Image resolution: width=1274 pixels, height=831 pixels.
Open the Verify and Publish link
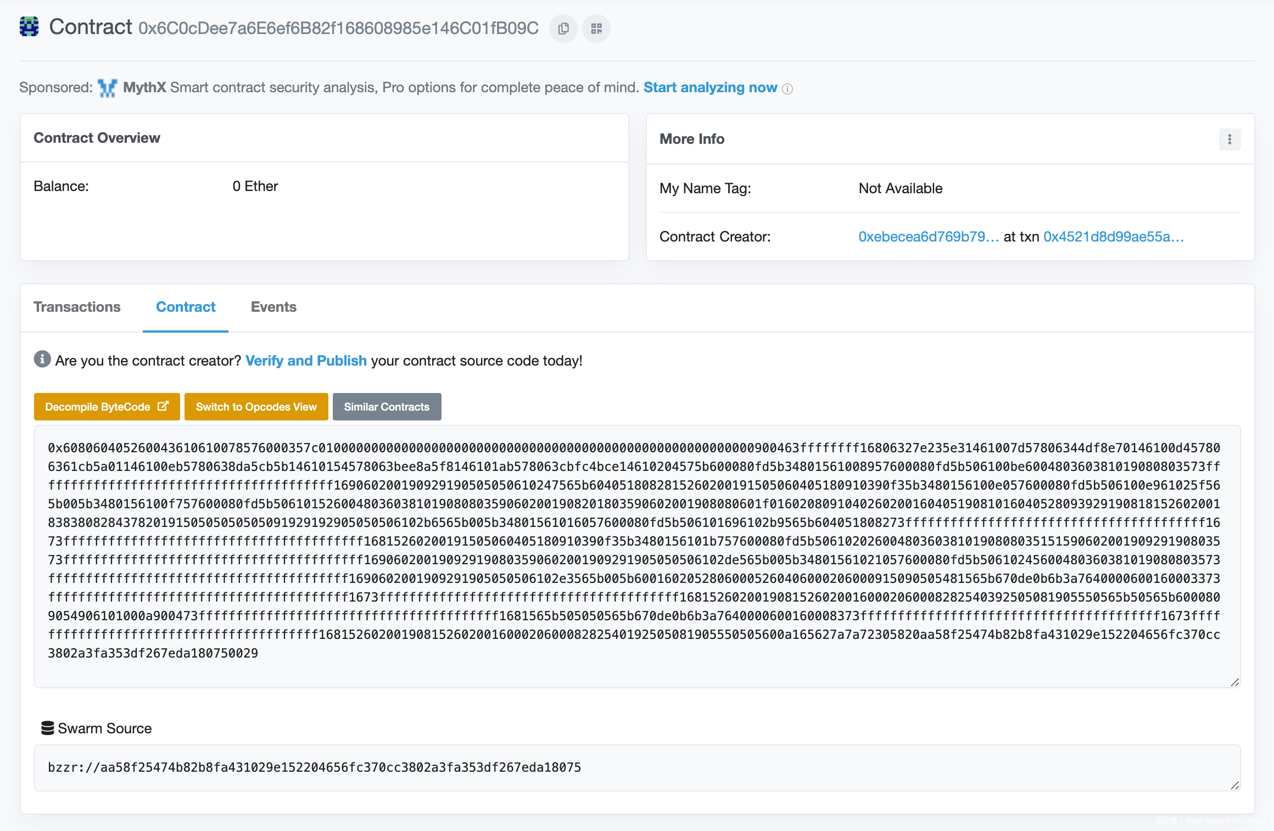pyautogui.click(x=306, y=361)
